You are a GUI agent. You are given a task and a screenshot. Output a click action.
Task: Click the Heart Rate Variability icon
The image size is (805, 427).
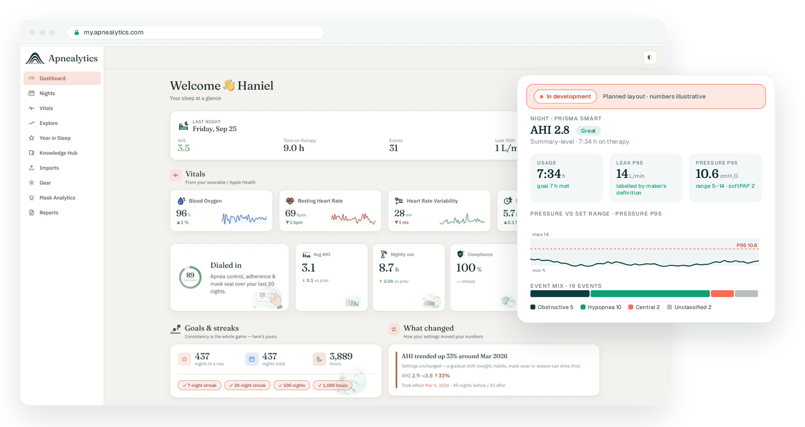pos(399,201)
